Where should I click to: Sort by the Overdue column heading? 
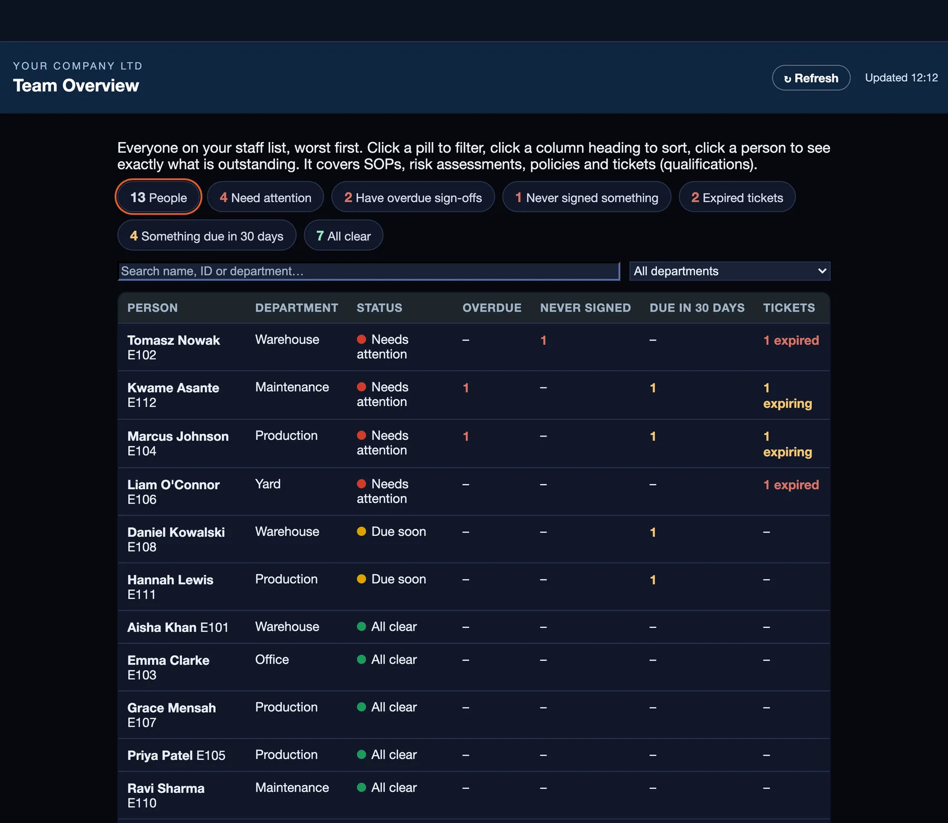point(492,308)
